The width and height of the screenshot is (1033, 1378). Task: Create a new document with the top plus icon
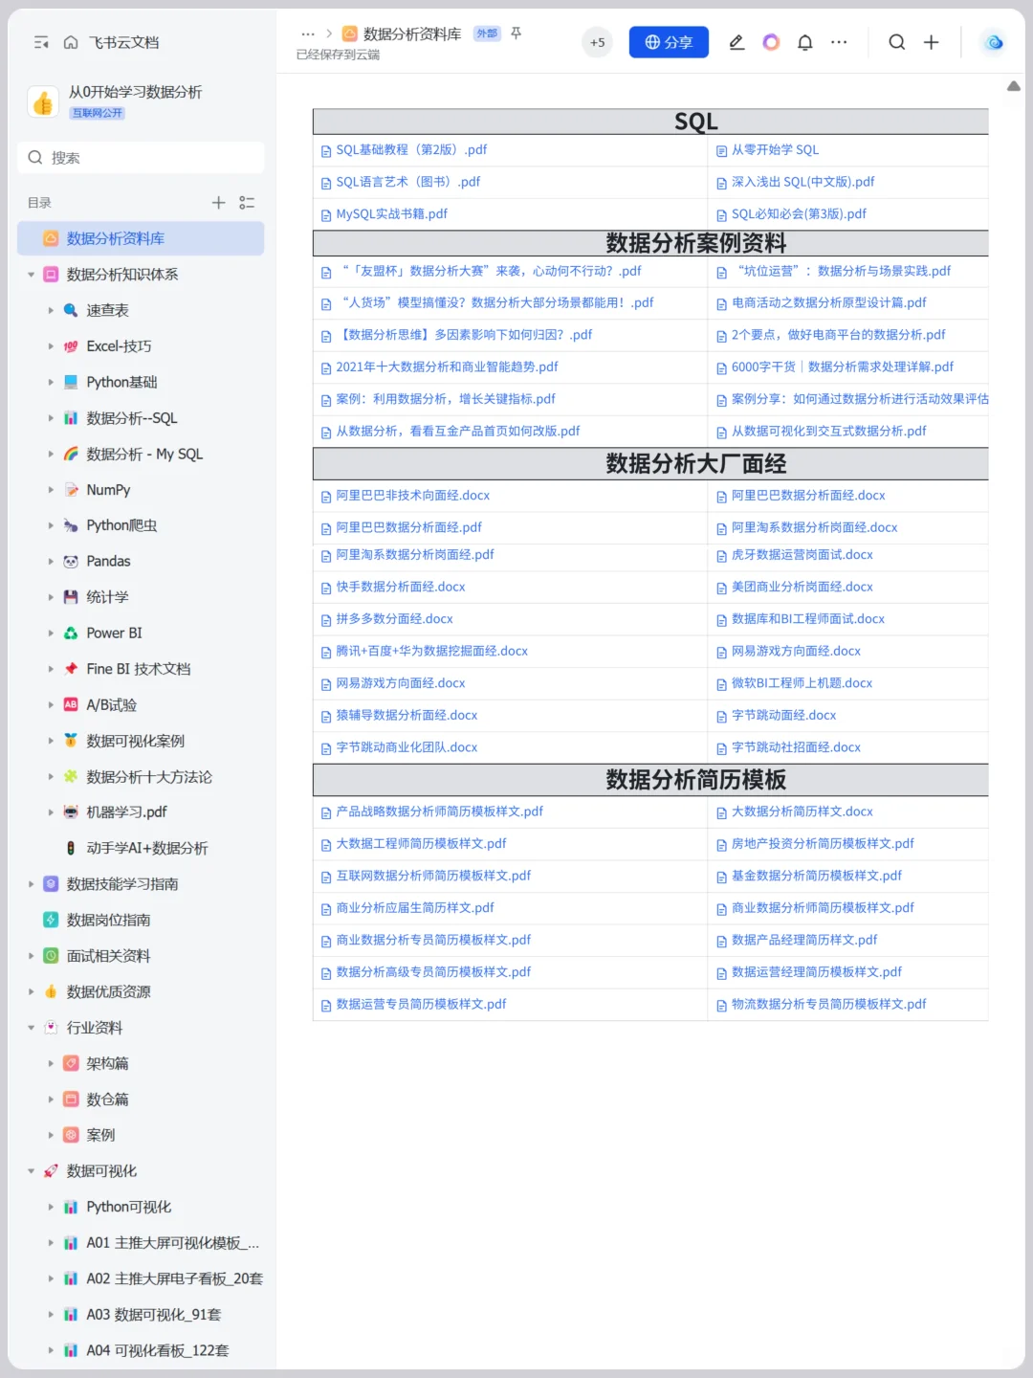(x=932, y=42)
